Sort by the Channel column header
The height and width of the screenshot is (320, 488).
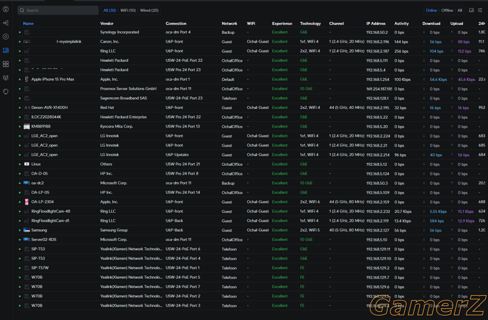coord(337,24)
